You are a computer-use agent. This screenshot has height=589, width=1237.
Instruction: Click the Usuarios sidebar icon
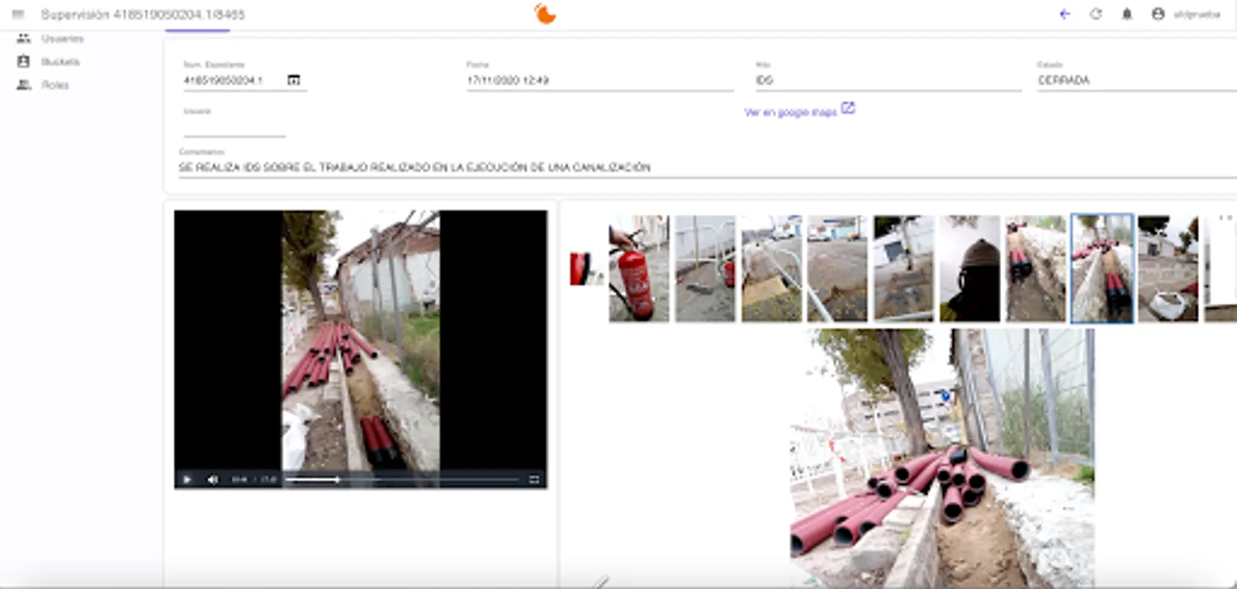(x=24, y=38)
